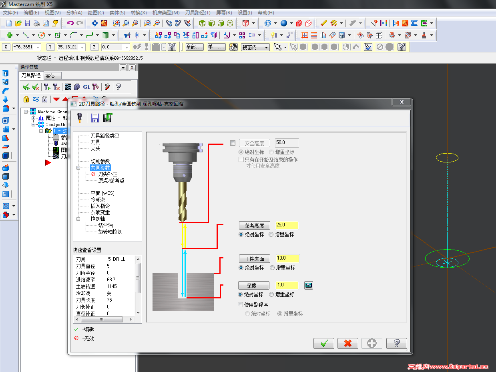The image size is (496, 372).
Task: Click the G1 post process icon
Action: [86, 87]
